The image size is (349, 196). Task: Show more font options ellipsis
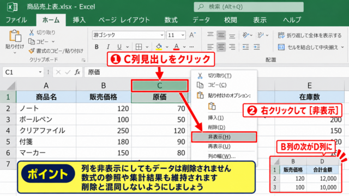(x=191, y=47)
